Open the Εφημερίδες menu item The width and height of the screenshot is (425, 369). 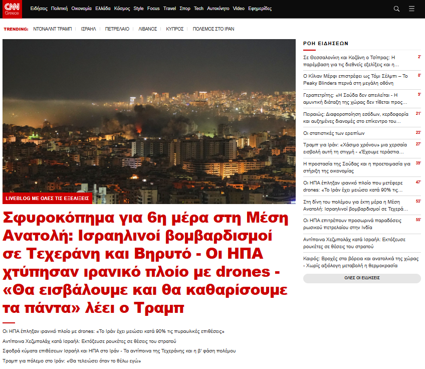(260, 9)
